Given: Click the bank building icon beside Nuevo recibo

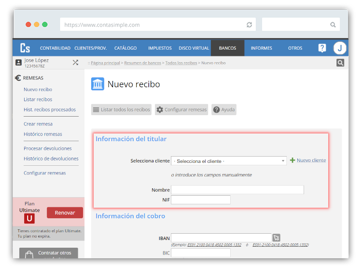Looking at the screenshot, I should [97, 84].
